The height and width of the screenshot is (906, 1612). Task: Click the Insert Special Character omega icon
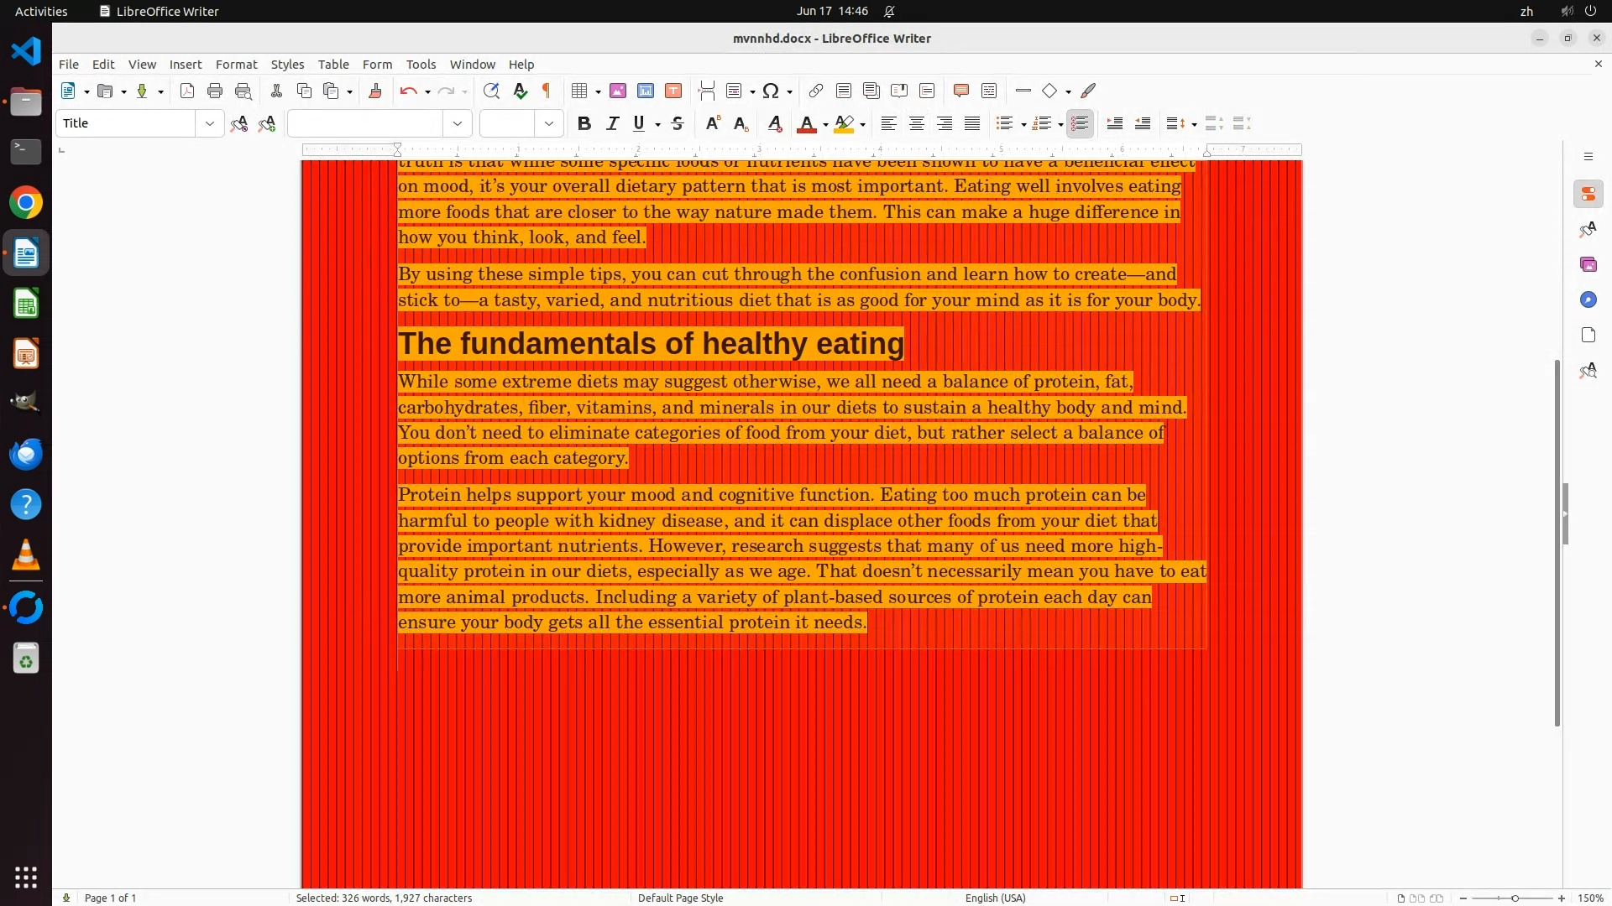point(771,91)
